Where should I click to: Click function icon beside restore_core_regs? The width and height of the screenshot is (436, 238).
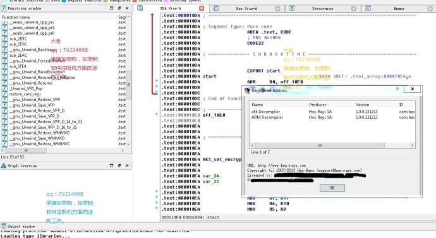click(4, 94)
